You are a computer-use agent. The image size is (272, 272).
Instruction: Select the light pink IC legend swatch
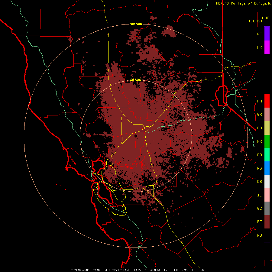(267, 195)
